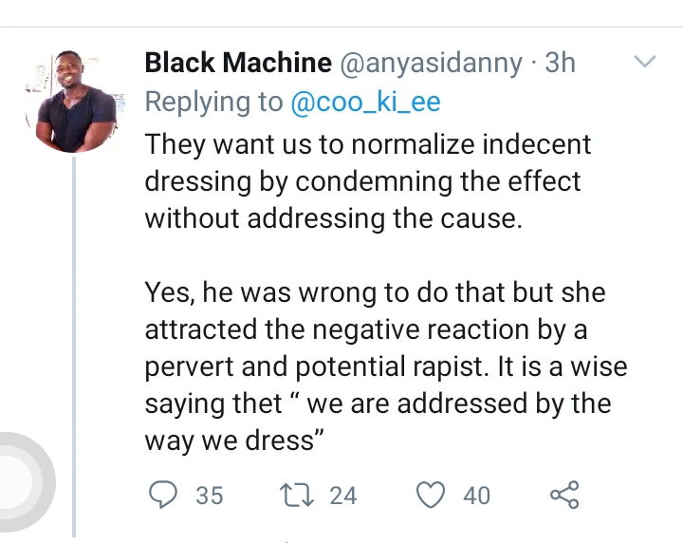Click the Black Machine display name
The height and width of the screenshot is (543, 683).
(x=238, y=64)
